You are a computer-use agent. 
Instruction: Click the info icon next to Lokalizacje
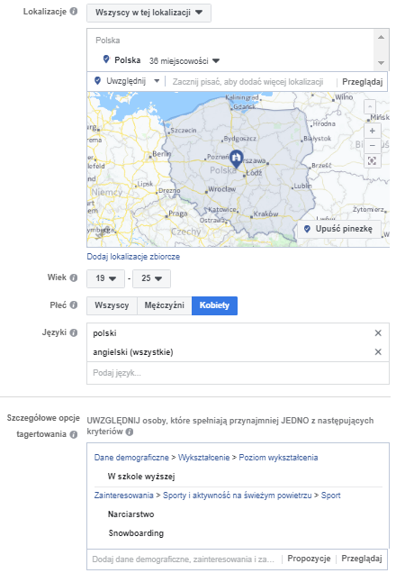(x=74, y=12)
